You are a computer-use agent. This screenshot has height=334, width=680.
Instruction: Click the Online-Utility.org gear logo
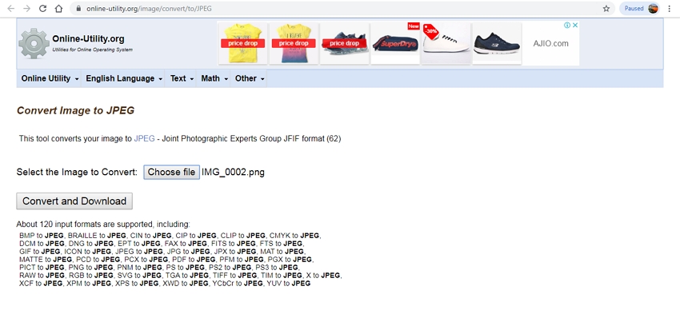34,44
